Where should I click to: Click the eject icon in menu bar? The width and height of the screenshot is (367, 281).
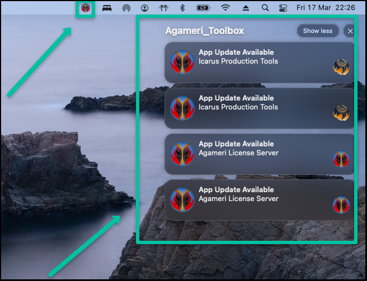(246, 8)
